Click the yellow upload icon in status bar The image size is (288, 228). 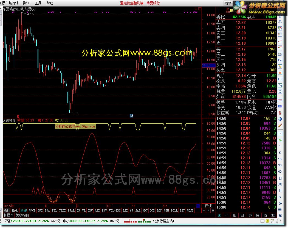(x=267, y=221)
